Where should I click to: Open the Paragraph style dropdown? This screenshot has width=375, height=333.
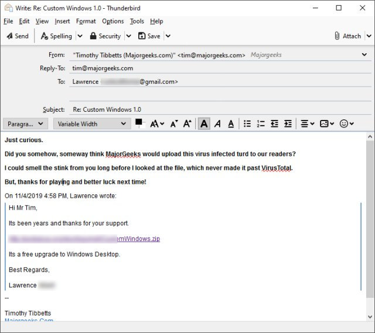pyautogui.click(x=25, y=123)
